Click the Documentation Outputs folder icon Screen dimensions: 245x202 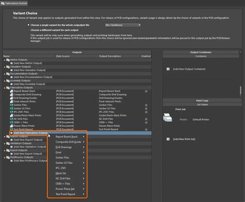click(x=8, y=74)
